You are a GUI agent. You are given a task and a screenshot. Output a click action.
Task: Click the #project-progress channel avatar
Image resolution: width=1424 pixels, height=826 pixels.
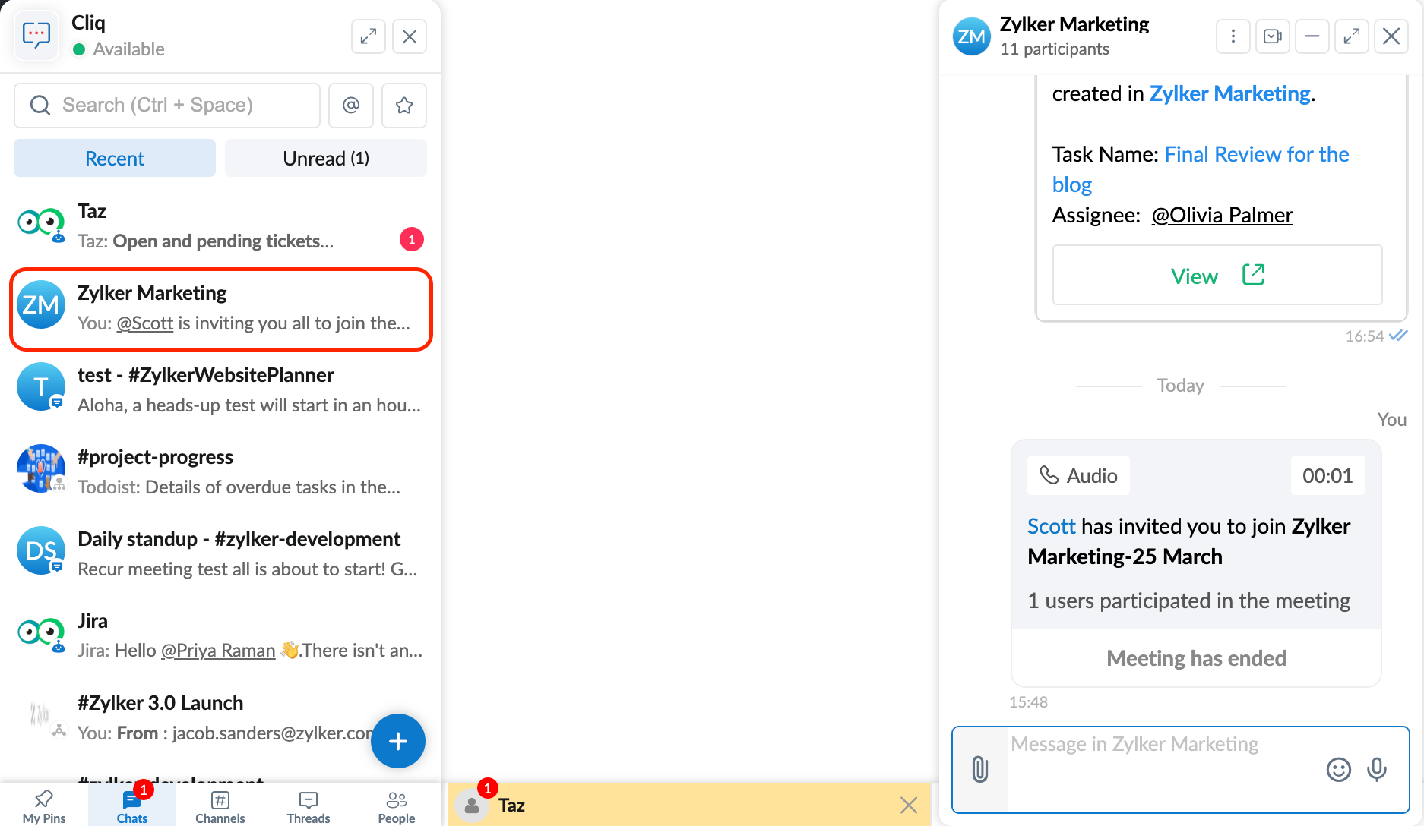click(x=41, y=468)
